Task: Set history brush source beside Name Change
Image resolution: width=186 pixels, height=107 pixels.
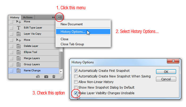Action: point(11,71)
